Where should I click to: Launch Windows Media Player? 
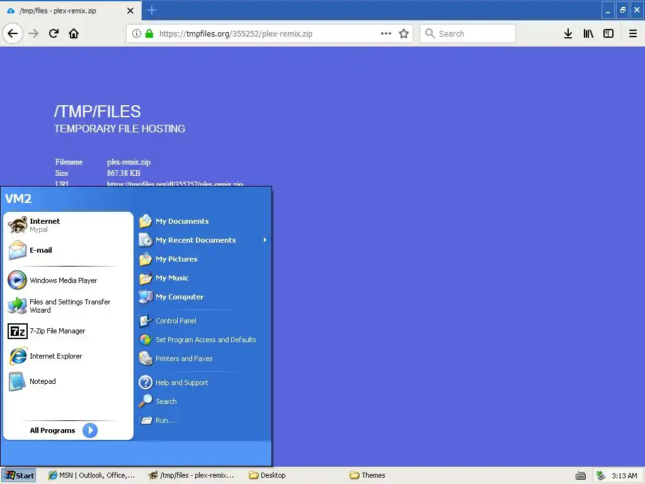click(68, 280)
